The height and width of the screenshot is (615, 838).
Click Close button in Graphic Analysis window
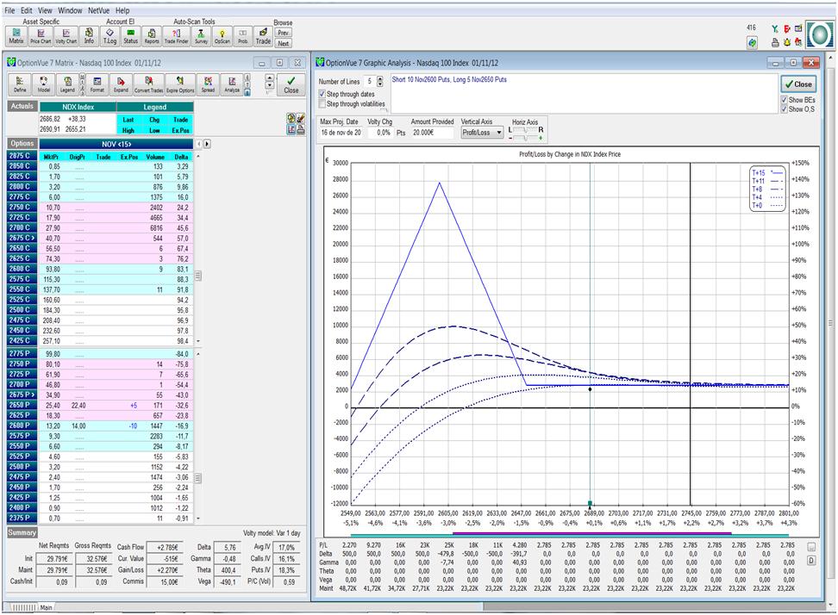[x=797, y=84]
